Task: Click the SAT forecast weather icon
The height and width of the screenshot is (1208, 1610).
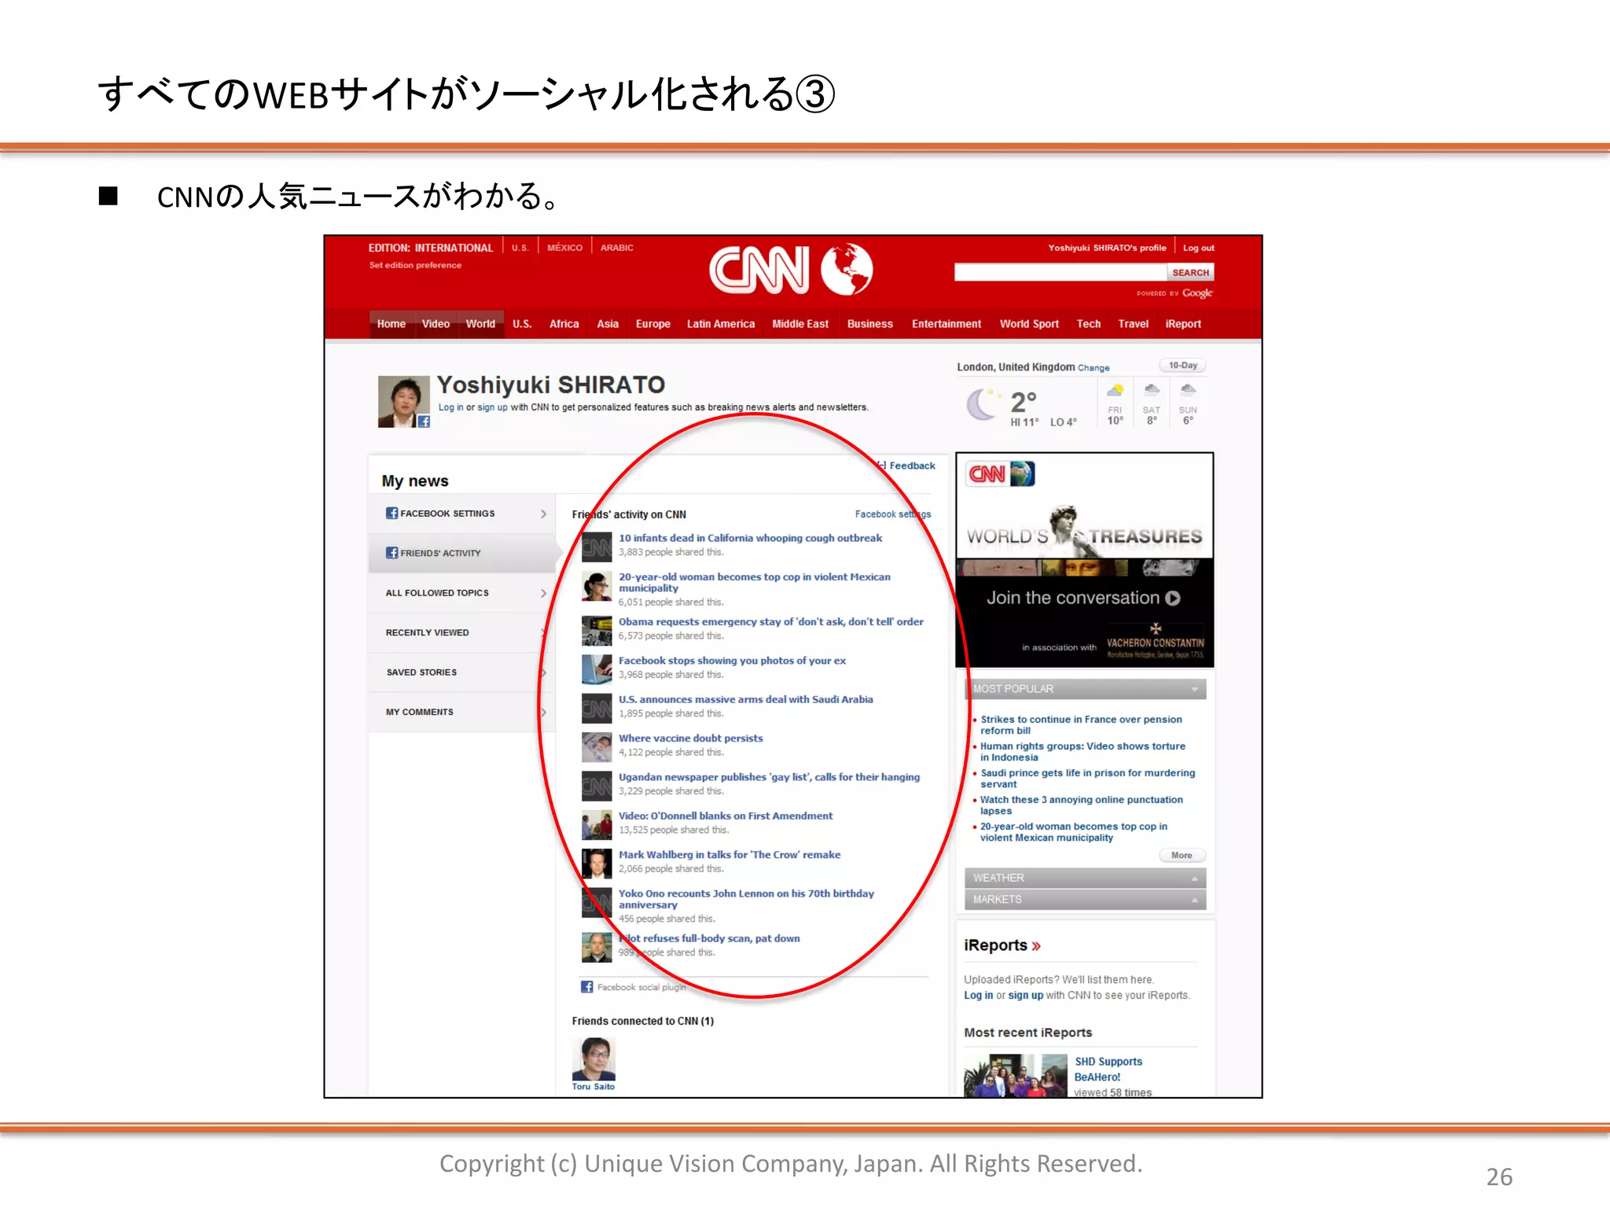Action: tap(1152, 391)
